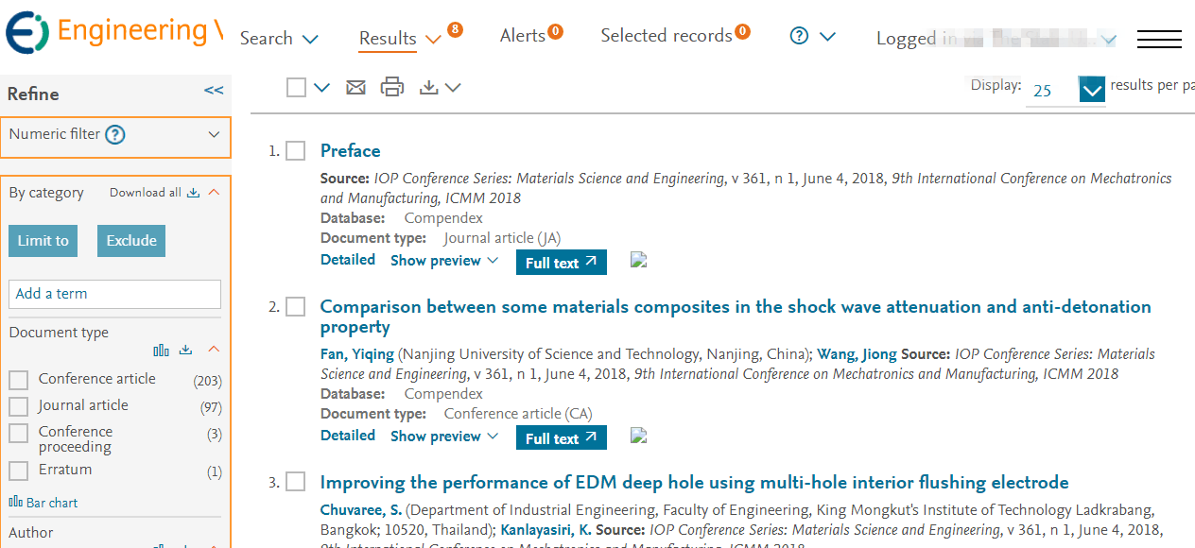Open Full text for the Preface record
This screenshot has height=548, width=1195.
tap(562, 263)
